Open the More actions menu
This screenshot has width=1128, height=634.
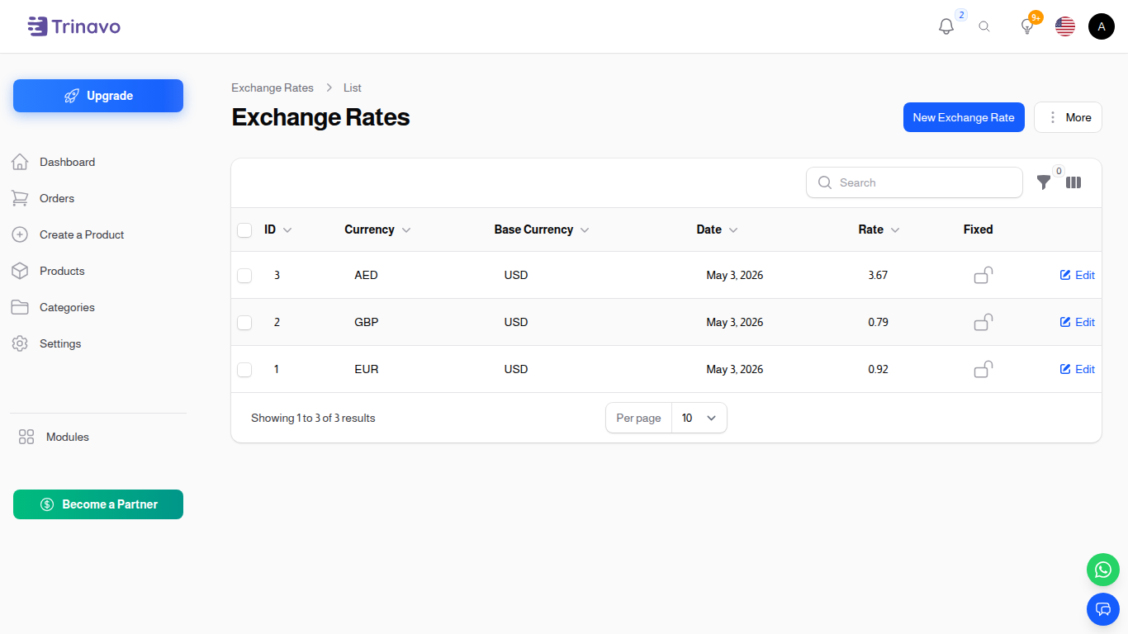(1068, 117)
